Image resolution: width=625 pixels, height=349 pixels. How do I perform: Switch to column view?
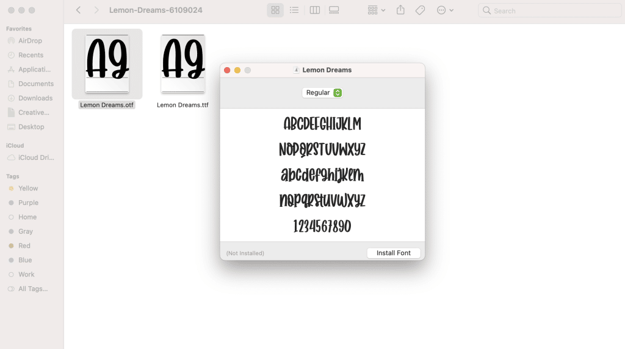[x=314, y=10]
